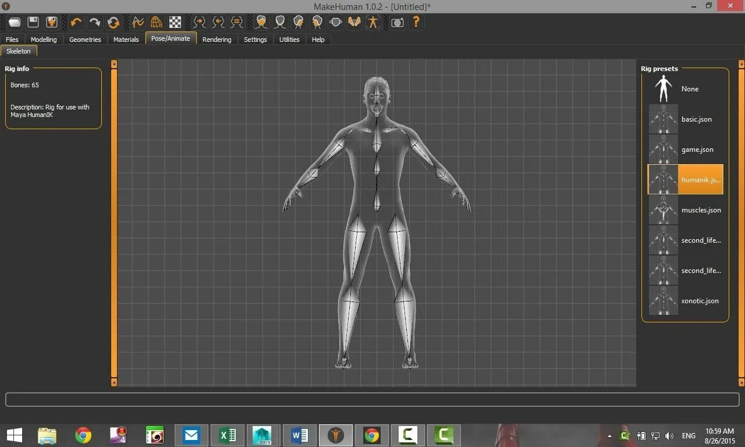Open the taskbar clock showing 10:59 AM

719,435
